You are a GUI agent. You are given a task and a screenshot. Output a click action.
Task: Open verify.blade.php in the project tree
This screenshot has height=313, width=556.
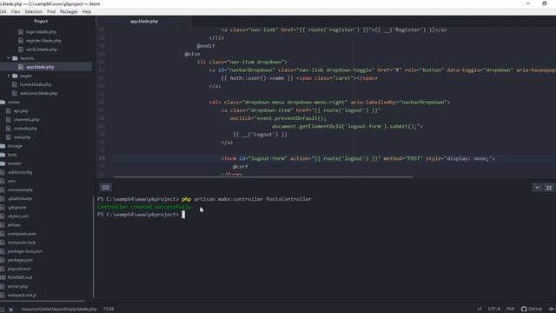pyautogui.click(x=42, y=50)
